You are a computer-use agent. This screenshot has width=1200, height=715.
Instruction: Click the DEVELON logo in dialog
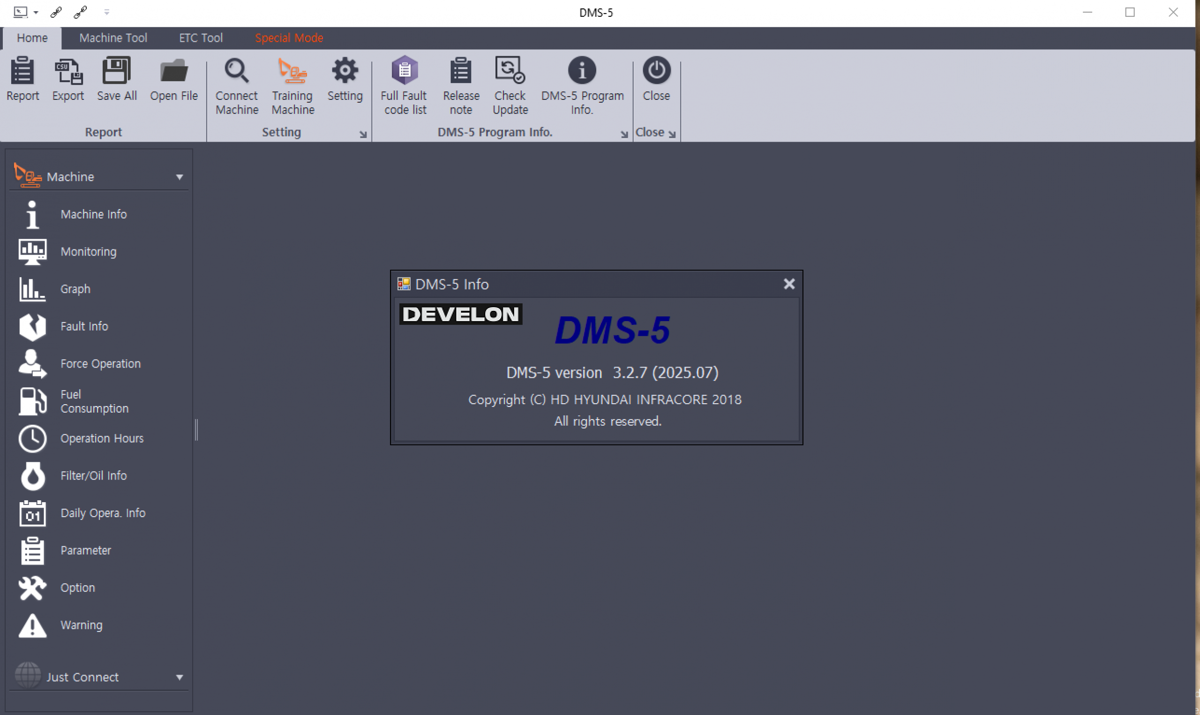(x=461, y=314)
